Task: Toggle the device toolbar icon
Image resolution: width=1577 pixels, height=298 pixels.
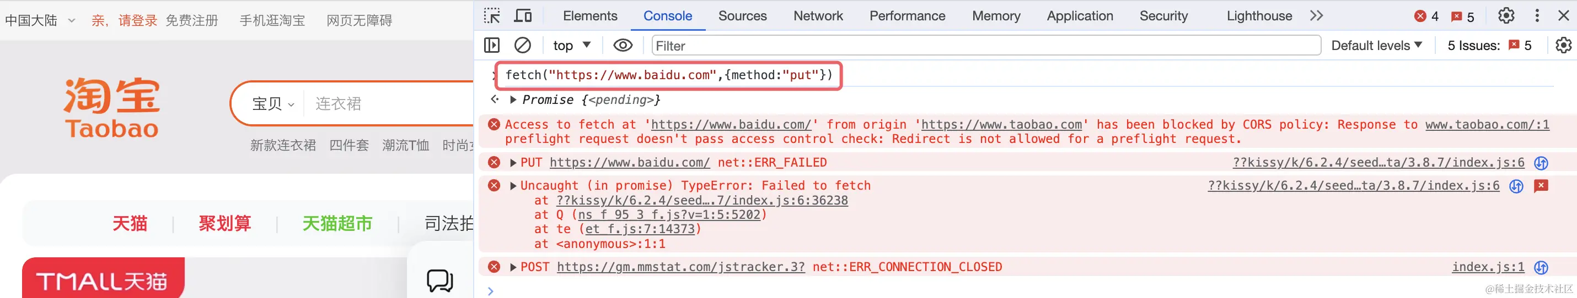Action: (x=522, y=16)
